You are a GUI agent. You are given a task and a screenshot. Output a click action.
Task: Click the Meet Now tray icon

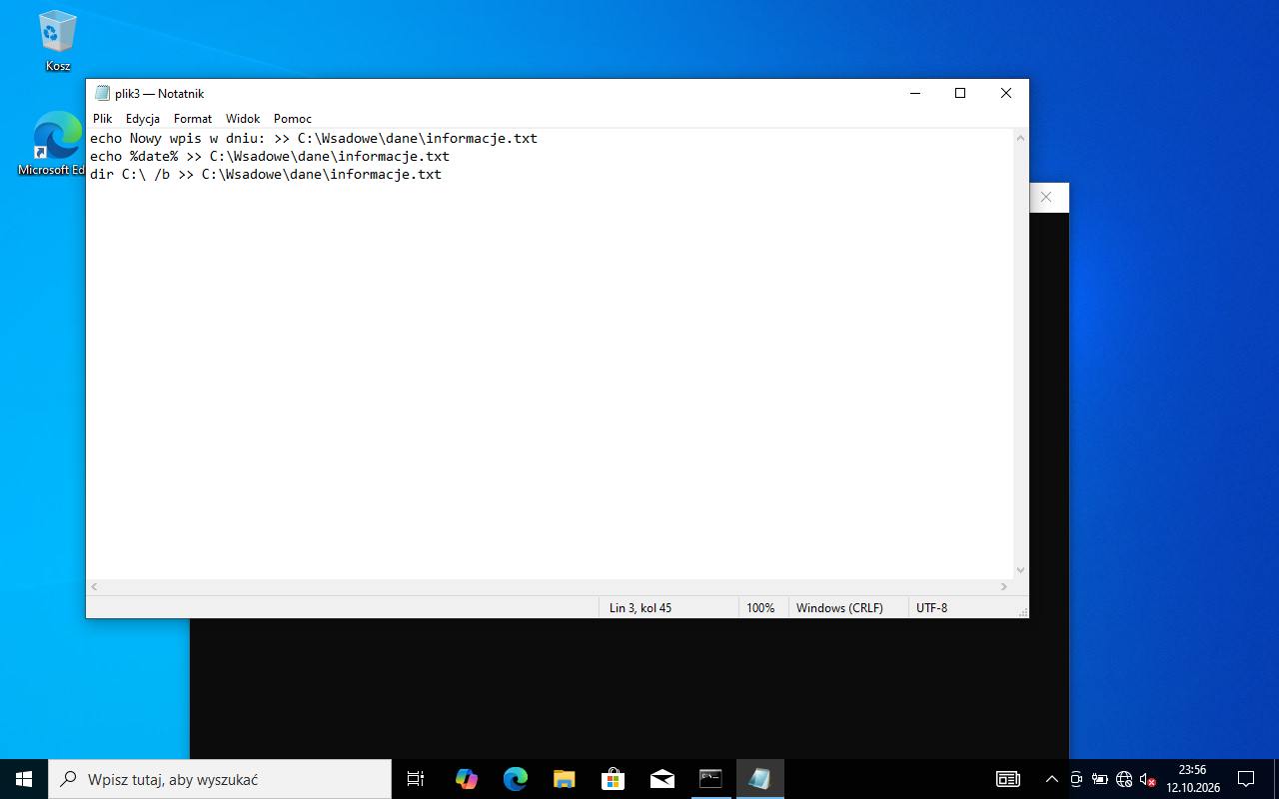(1076, 779)
